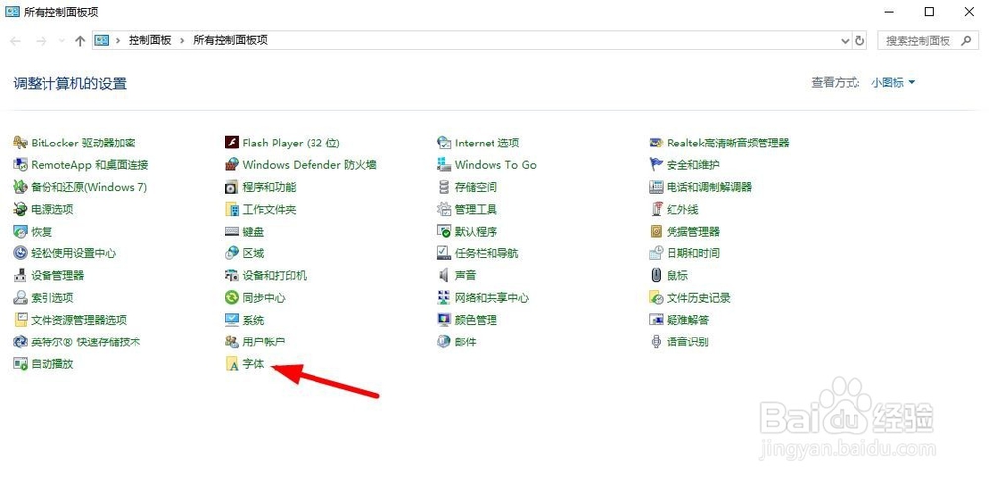989x483 pixels.
Task: Click the 管理工具 gear icon
Action: pyautogui.click(x=444, y=210)
